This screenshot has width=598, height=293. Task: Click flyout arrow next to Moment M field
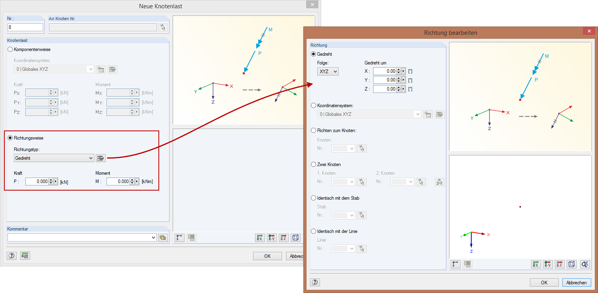point(137,181)
